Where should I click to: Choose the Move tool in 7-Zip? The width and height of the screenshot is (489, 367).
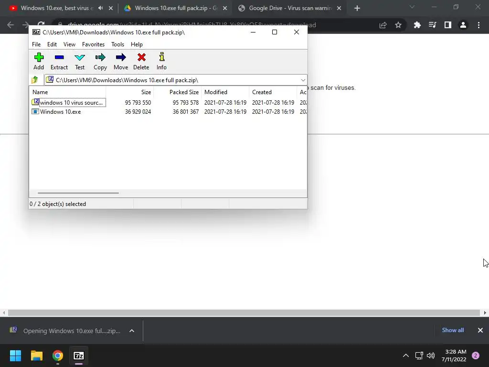pos(121,61)
